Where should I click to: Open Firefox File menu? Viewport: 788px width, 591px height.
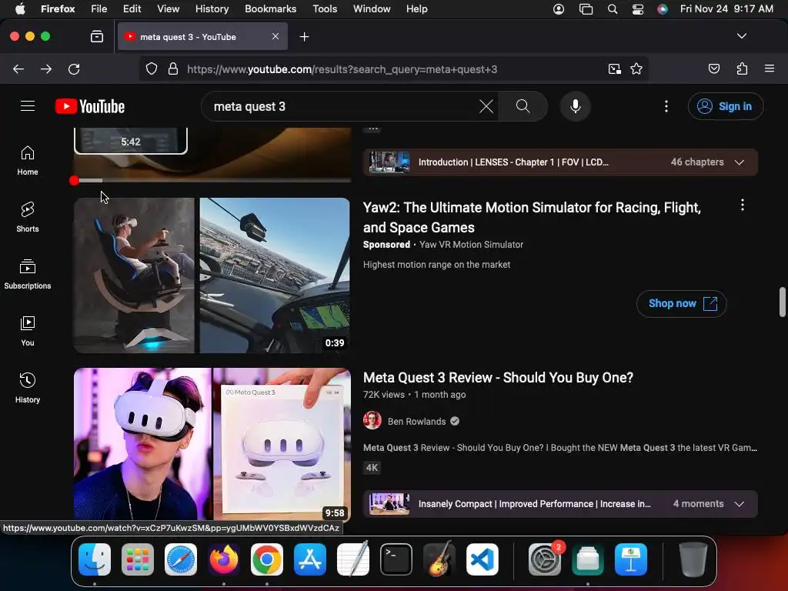tap(99, 8)
